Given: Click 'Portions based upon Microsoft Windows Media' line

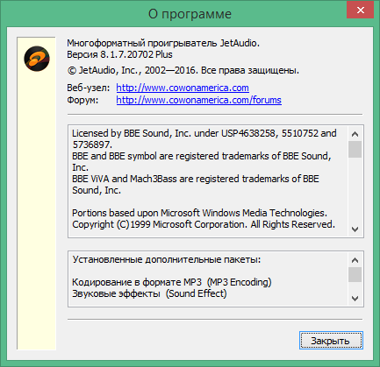Looking at the screenshot, I should 199,213.
